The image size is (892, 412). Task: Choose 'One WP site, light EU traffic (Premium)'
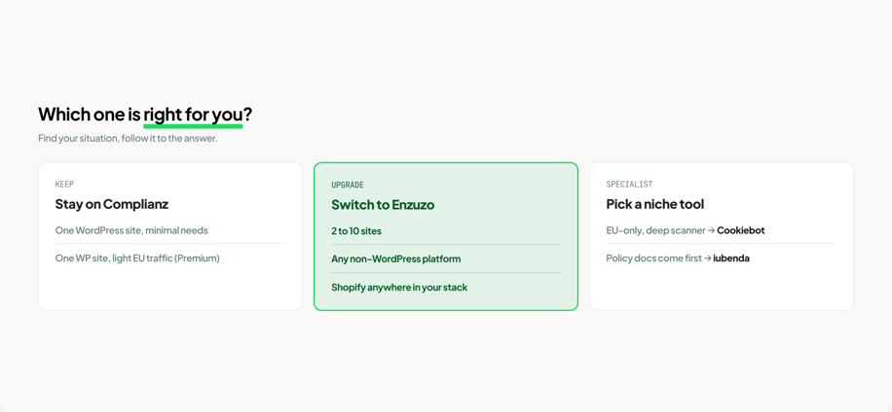[x=170, y=258]
